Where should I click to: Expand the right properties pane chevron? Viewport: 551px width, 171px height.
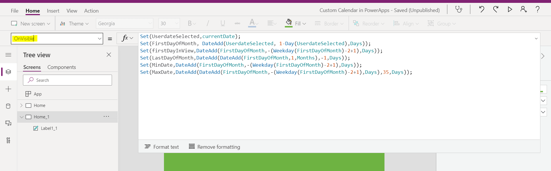click(543, 56)
